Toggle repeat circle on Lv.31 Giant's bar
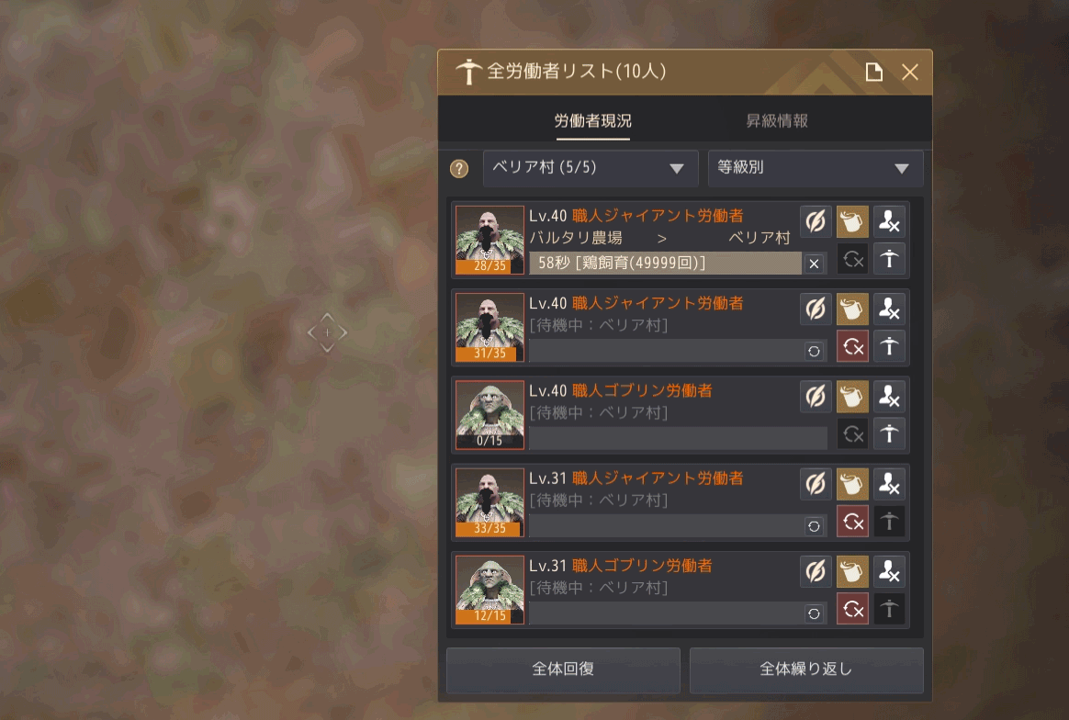 [x=814, y=526]
